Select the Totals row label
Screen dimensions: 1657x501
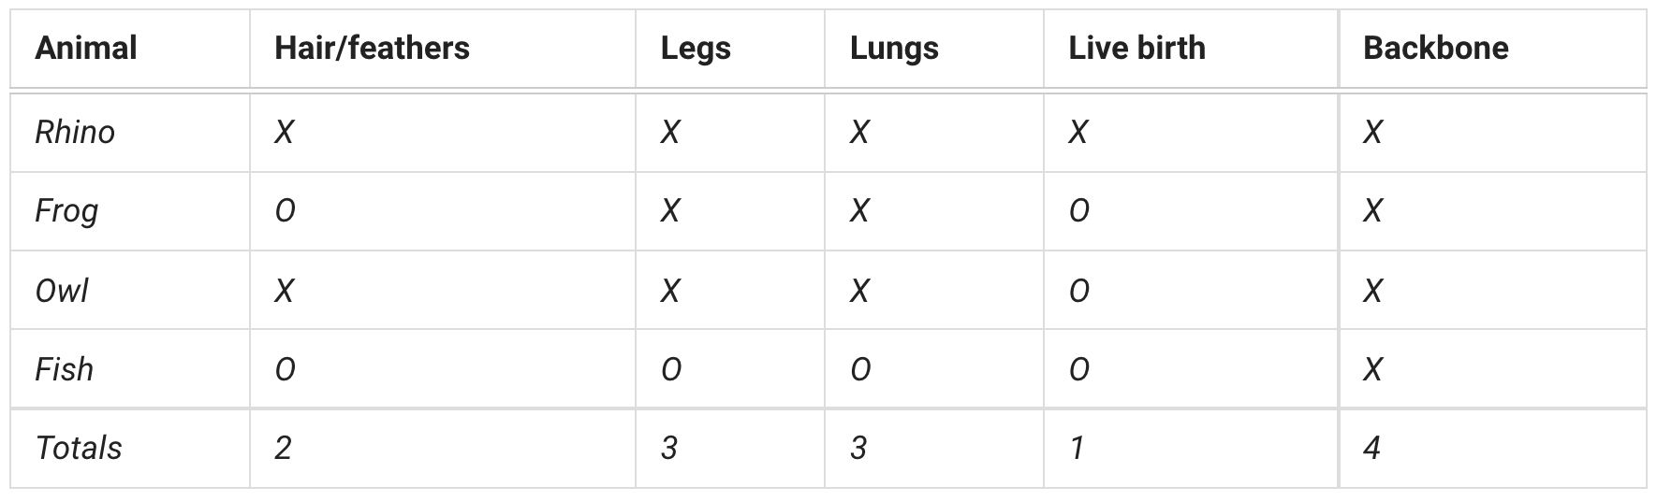(x=79, y=449)
